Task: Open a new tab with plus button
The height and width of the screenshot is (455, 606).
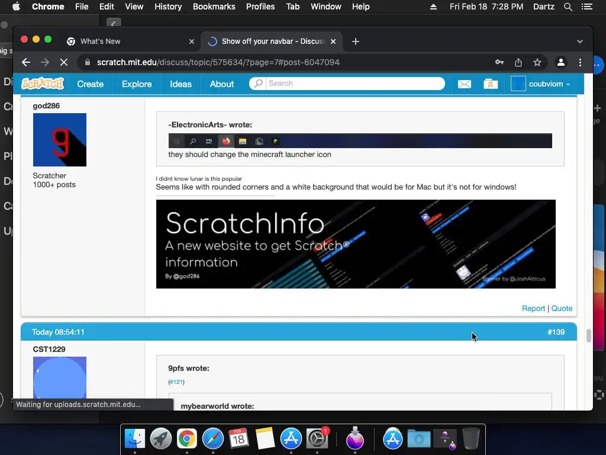Action: pyautogui.click(x=356, y=41)
